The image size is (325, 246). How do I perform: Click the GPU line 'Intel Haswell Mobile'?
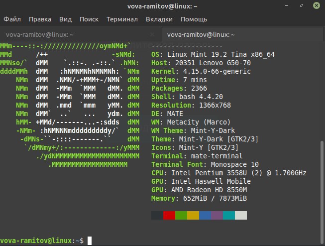pyautogui.click(x=211, y=181)
